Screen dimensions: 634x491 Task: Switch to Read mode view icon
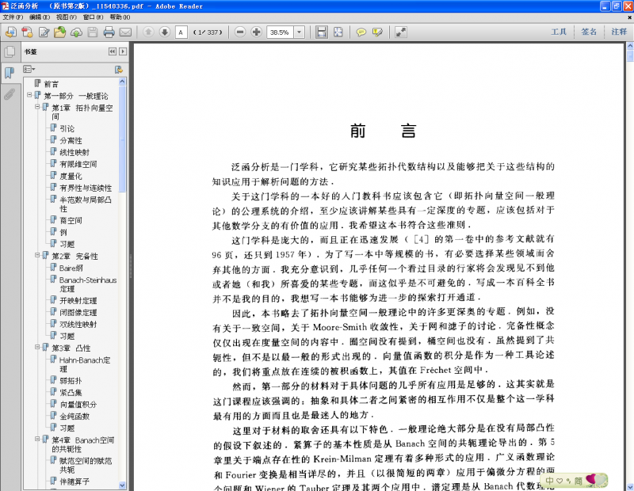pyautogui.click(x=401, y=32)
